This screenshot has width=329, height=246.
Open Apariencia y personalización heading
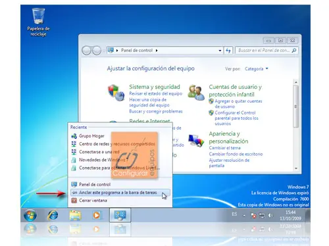228,137
